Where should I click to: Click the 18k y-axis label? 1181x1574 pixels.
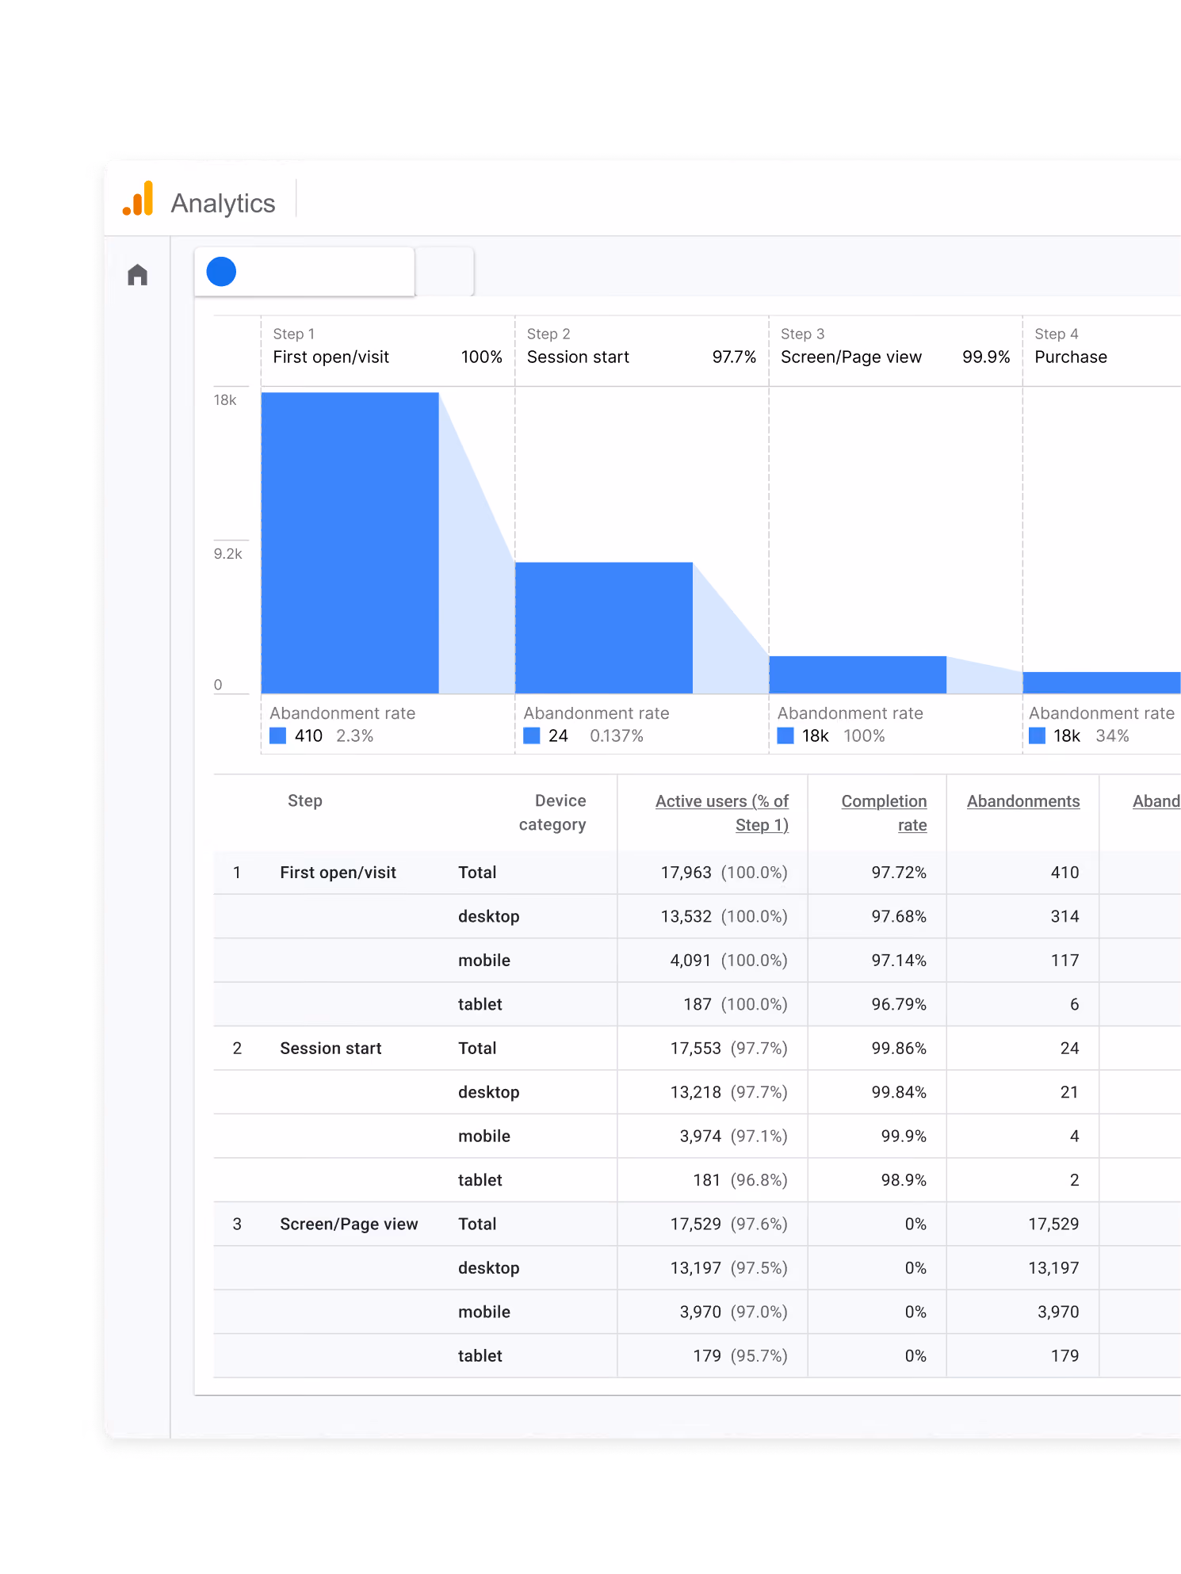(x=225, y=400)
